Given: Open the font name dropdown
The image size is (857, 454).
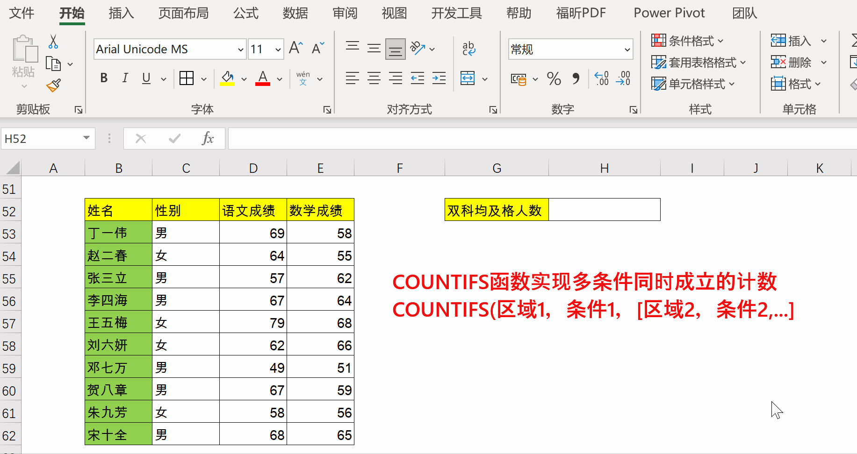Looking at the screenshot, I should coord(240,49).
